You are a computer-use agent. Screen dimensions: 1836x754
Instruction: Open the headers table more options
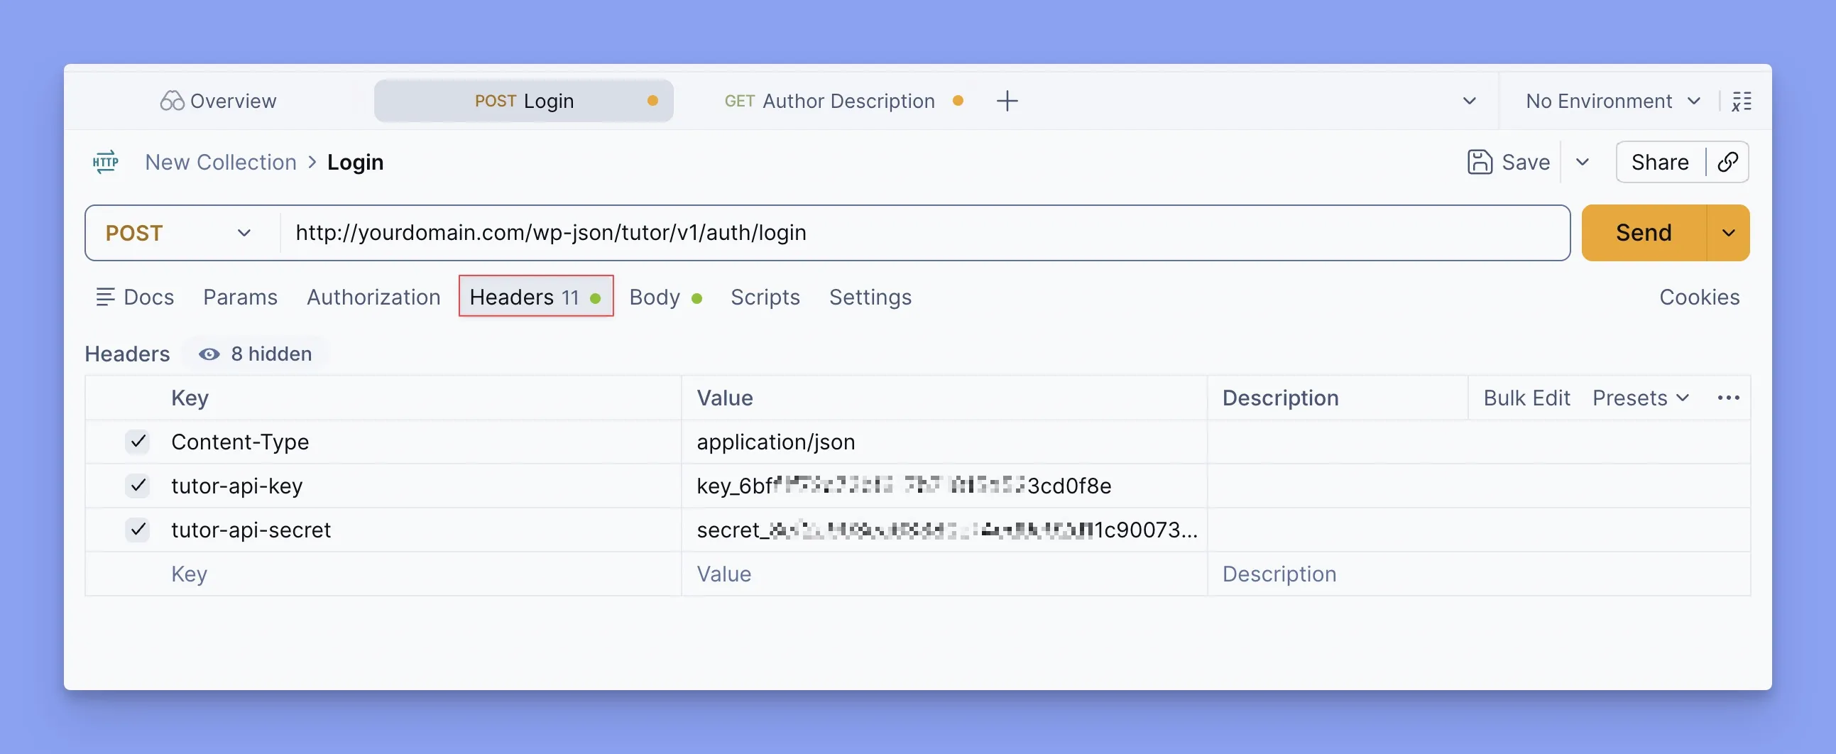point(1728,398)
